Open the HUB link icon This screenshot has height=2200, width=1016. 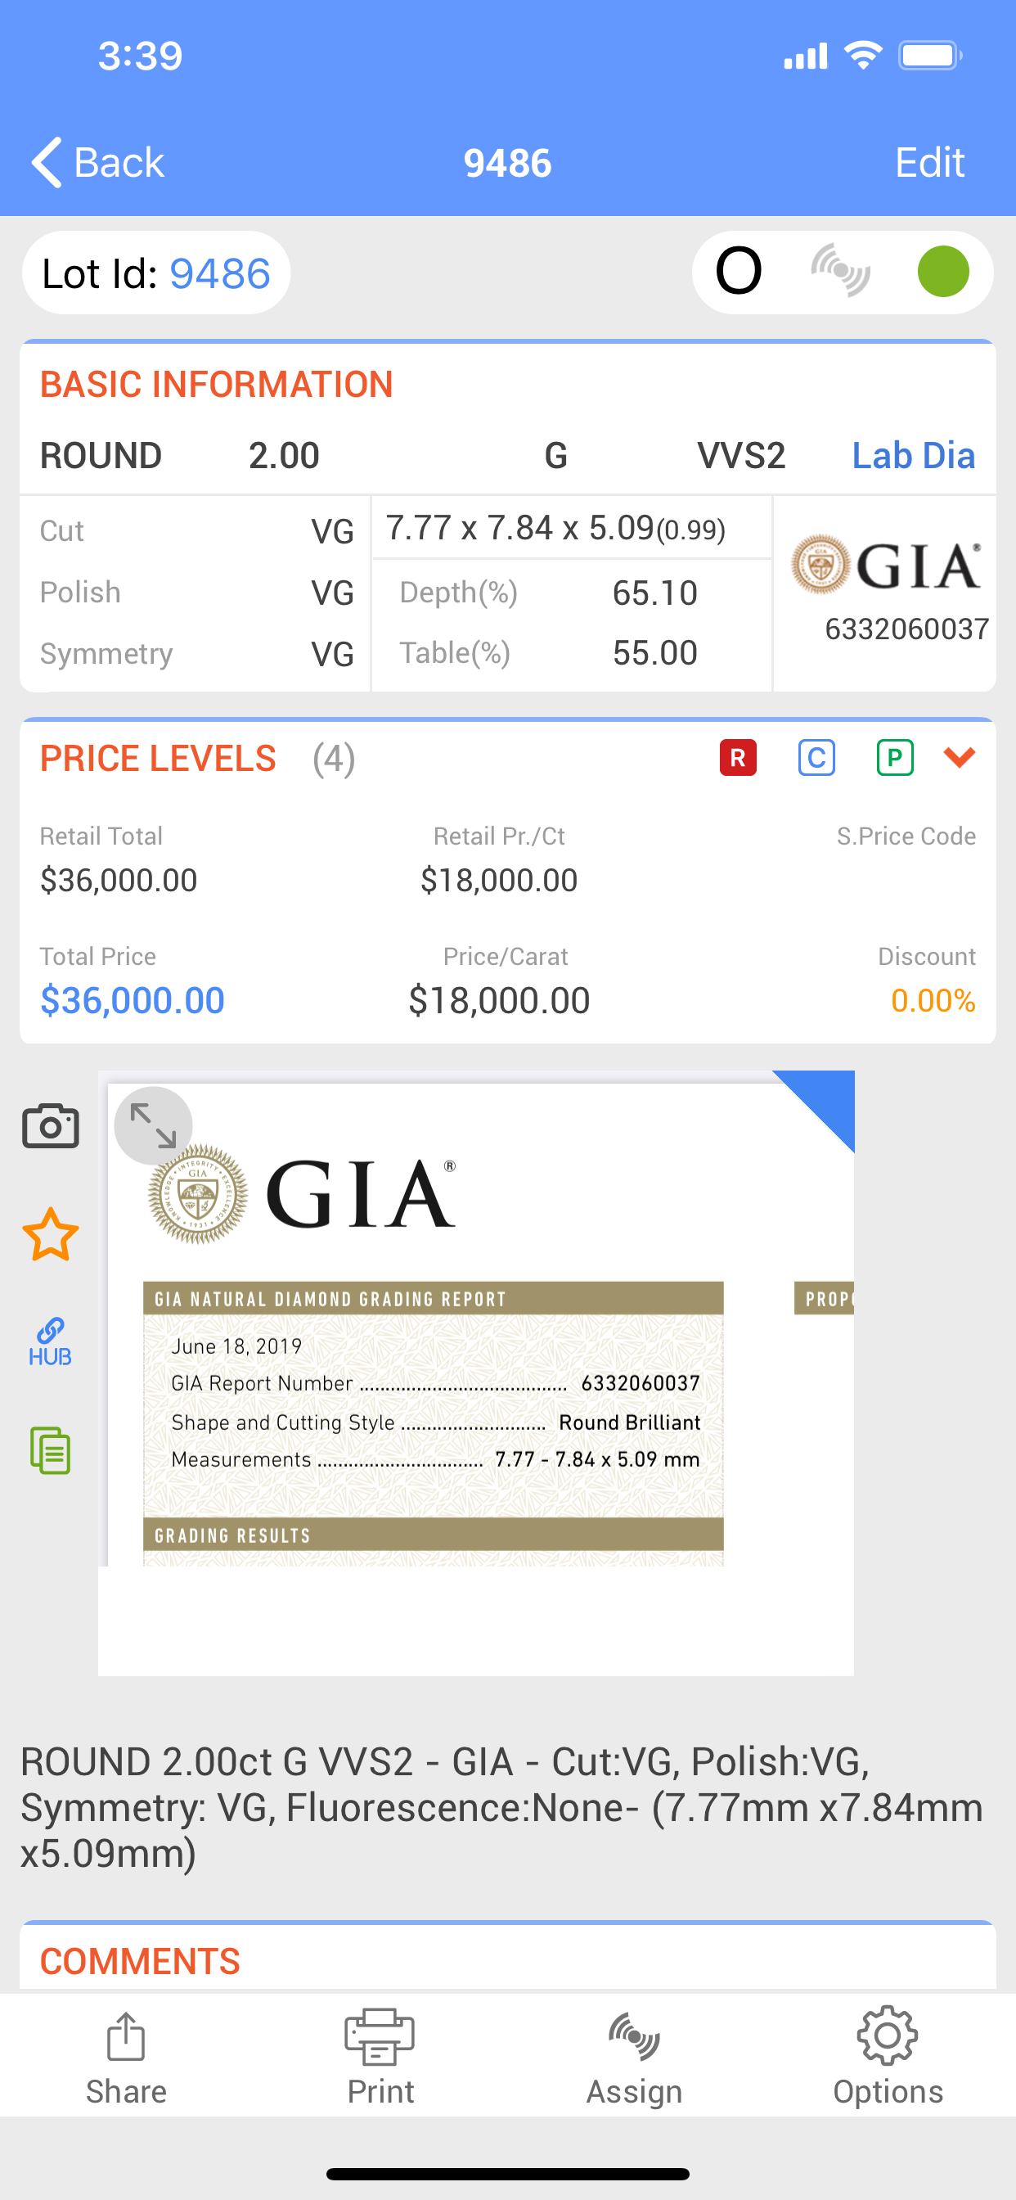[x=51, y=1341]
